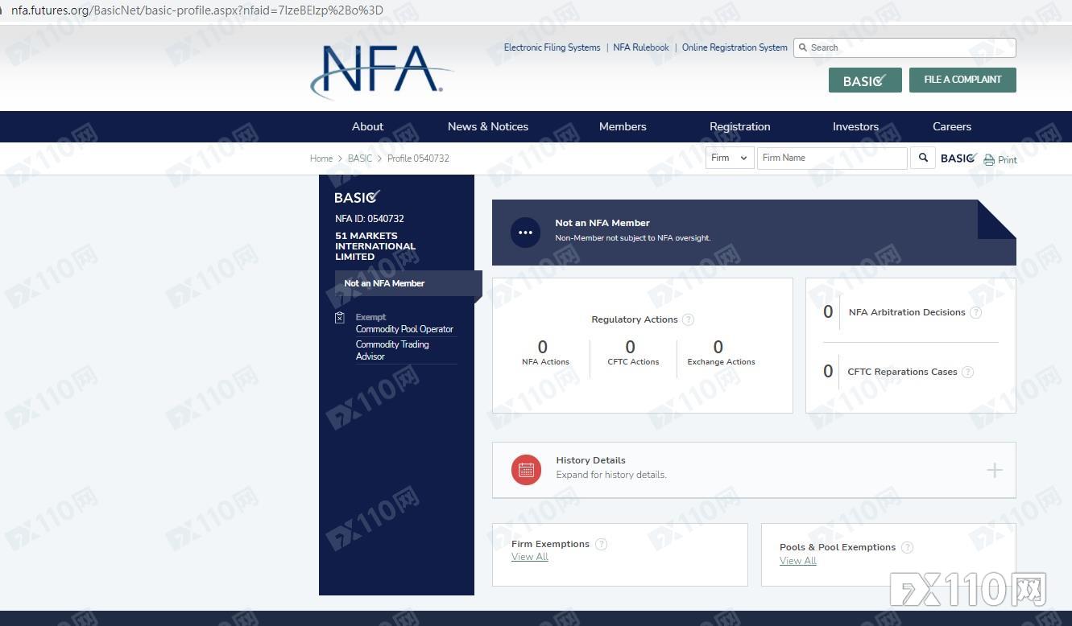Click Commodity Pool Operator in sidebar
This screenshot has width=1072, height=626.
(x=404, y=329)
